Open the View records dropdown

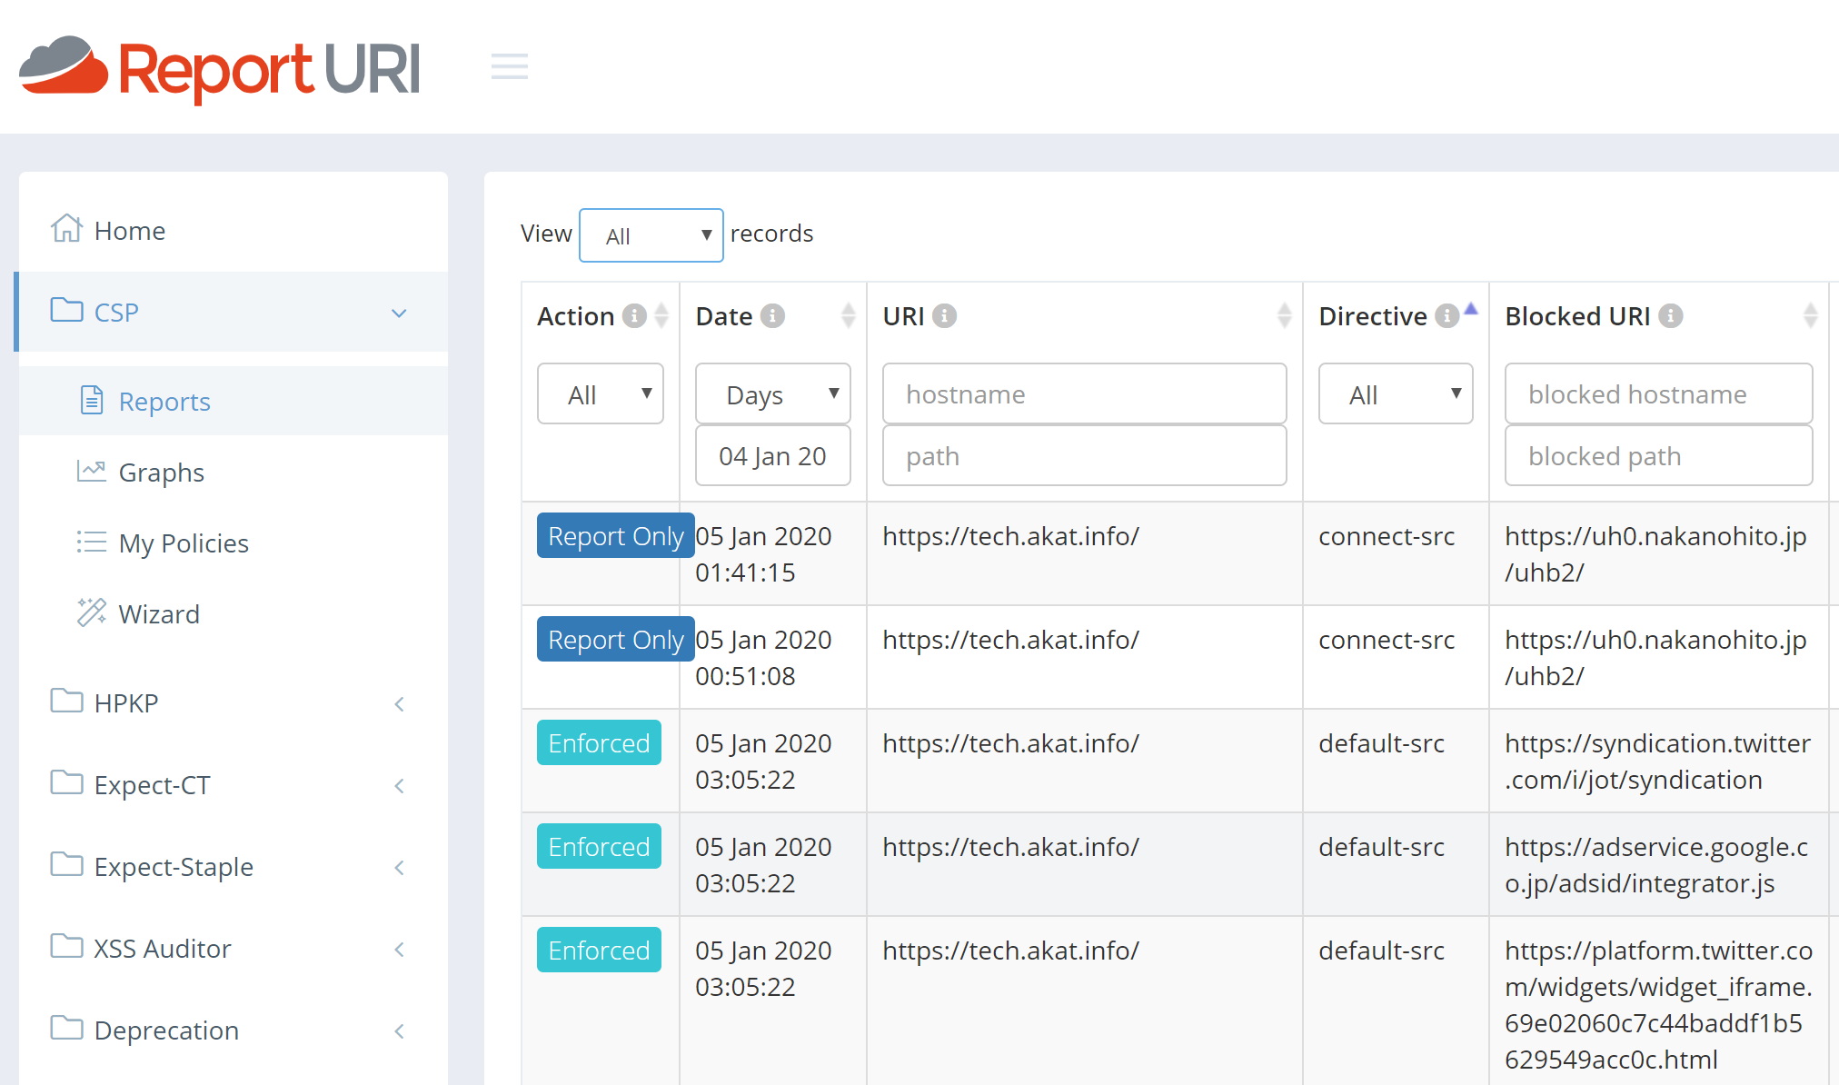click(x=651, y=235)
